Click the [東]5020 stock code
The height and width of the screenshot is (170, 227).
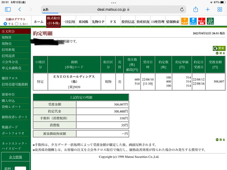[74, 87]
